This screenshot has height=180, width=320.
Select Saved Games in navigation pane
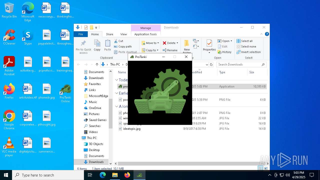click(97, 120)
